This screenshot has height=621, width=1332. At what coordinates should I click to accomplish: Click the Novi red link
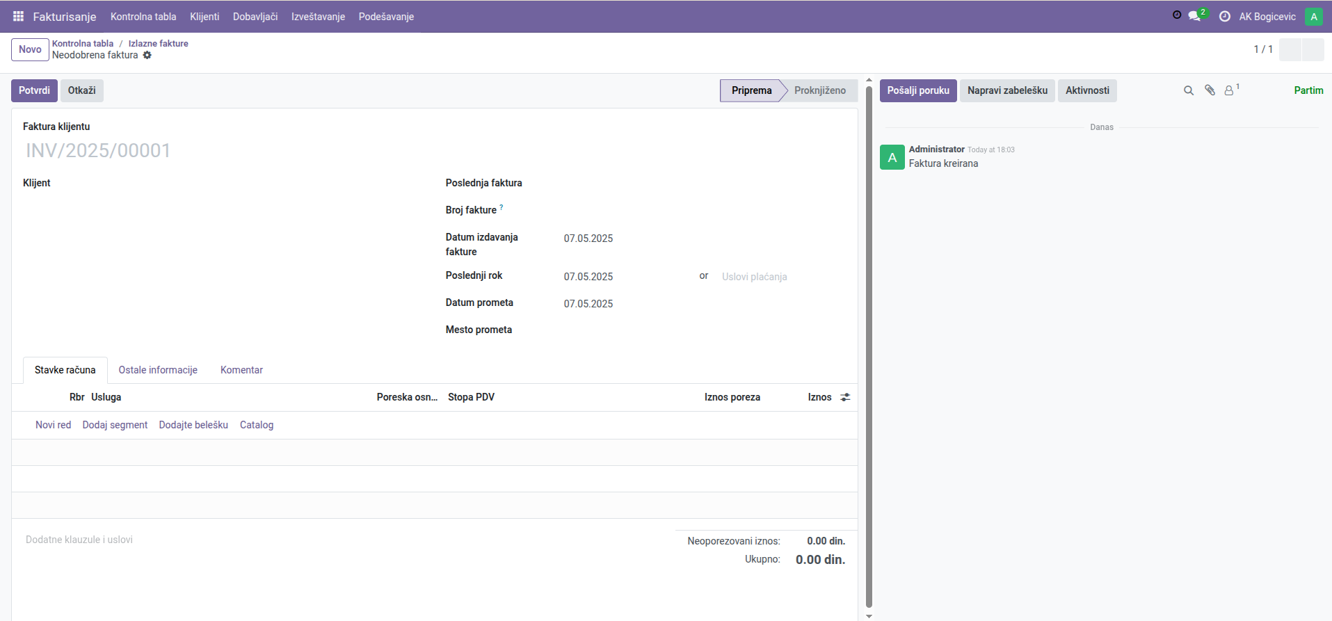point(54,425)
